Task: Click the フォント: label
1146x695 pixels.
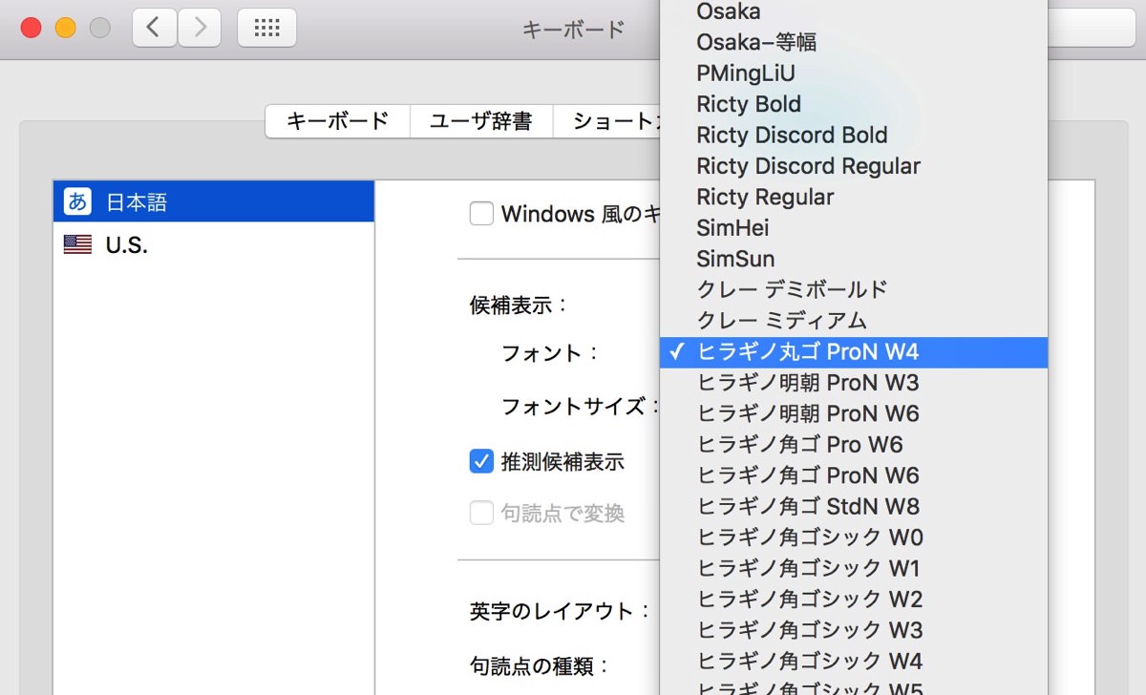Action: pyautogui.click(x=550, y=353)
